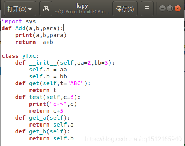
Task: Click the 'def get(self,t="ABC"):' line
Action: click(x=53, y=83)
